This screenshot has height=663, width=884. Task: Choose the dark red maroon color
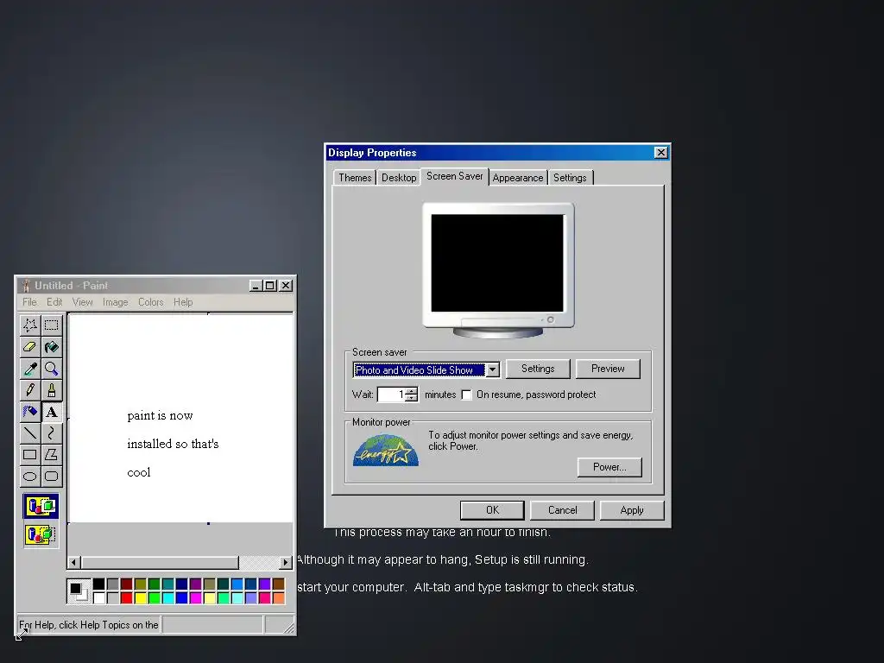coord(126,584)
